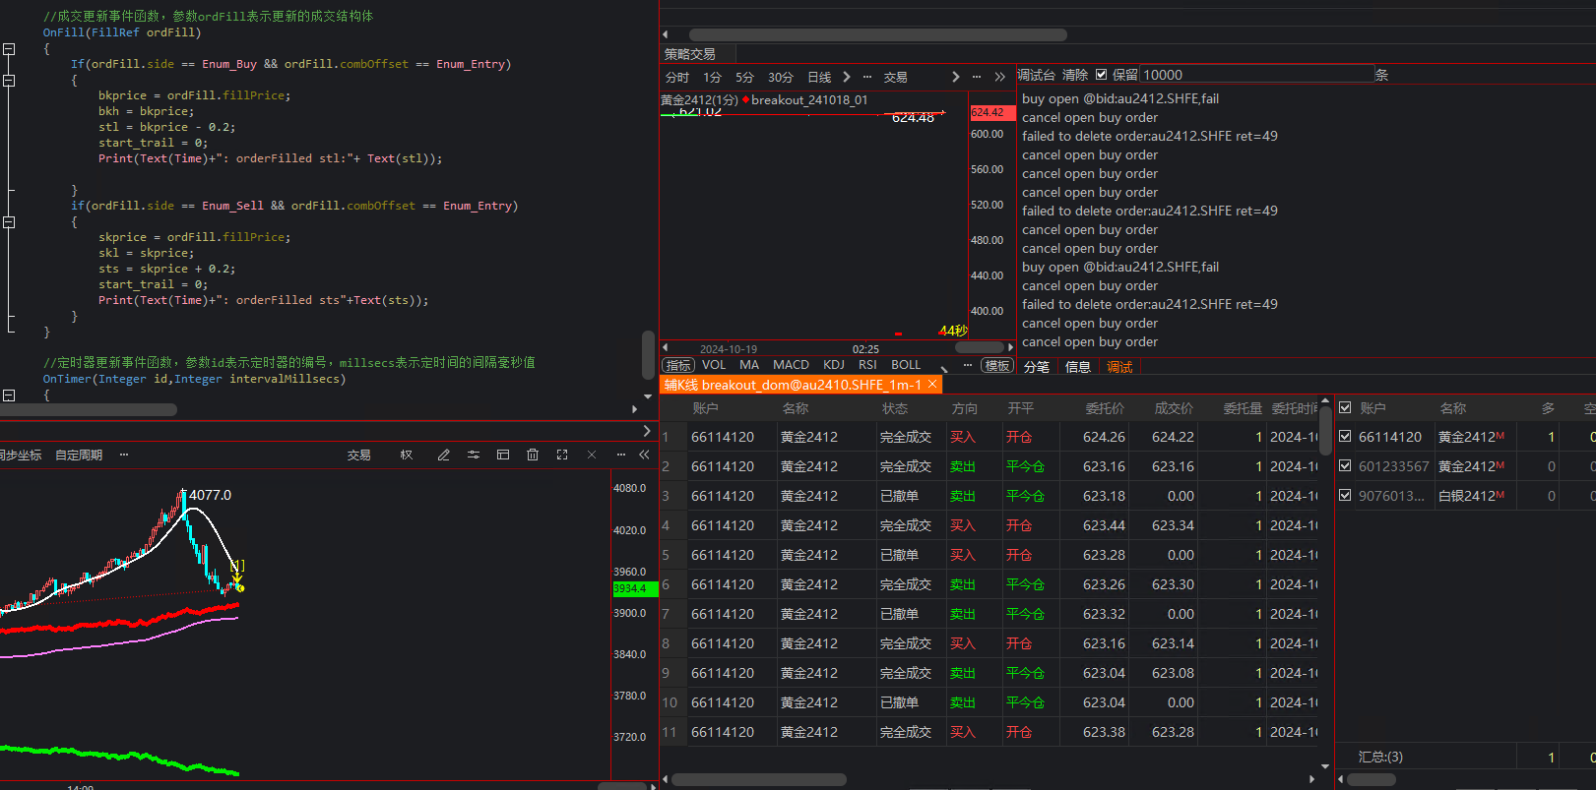Switch to the 分笔 tab
Viewport: 1596px width, 790px height.
[1037, 367]
